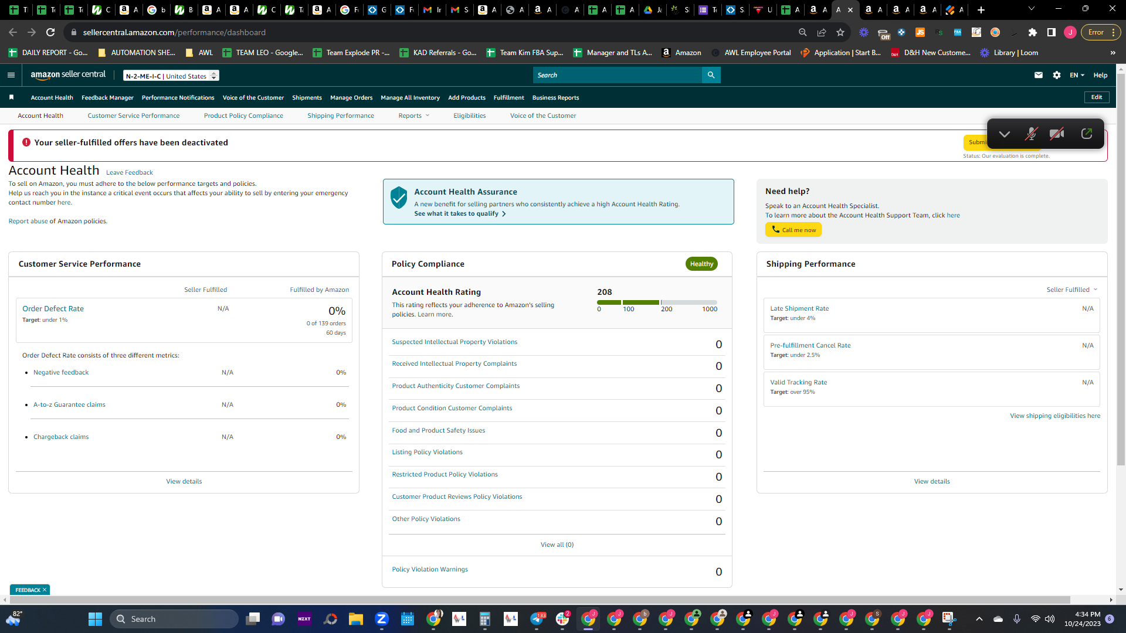Click View all (0) policy violations
Image resolution: width=1126 pixels, height=633 pixels.
[x=557, y=544]
